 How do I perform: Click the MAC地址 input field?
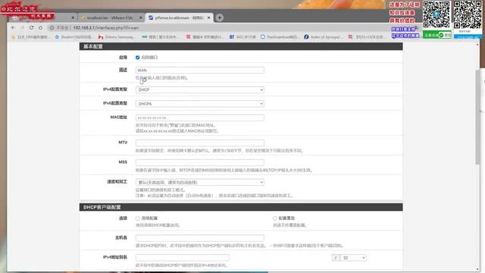pos(200,118)
